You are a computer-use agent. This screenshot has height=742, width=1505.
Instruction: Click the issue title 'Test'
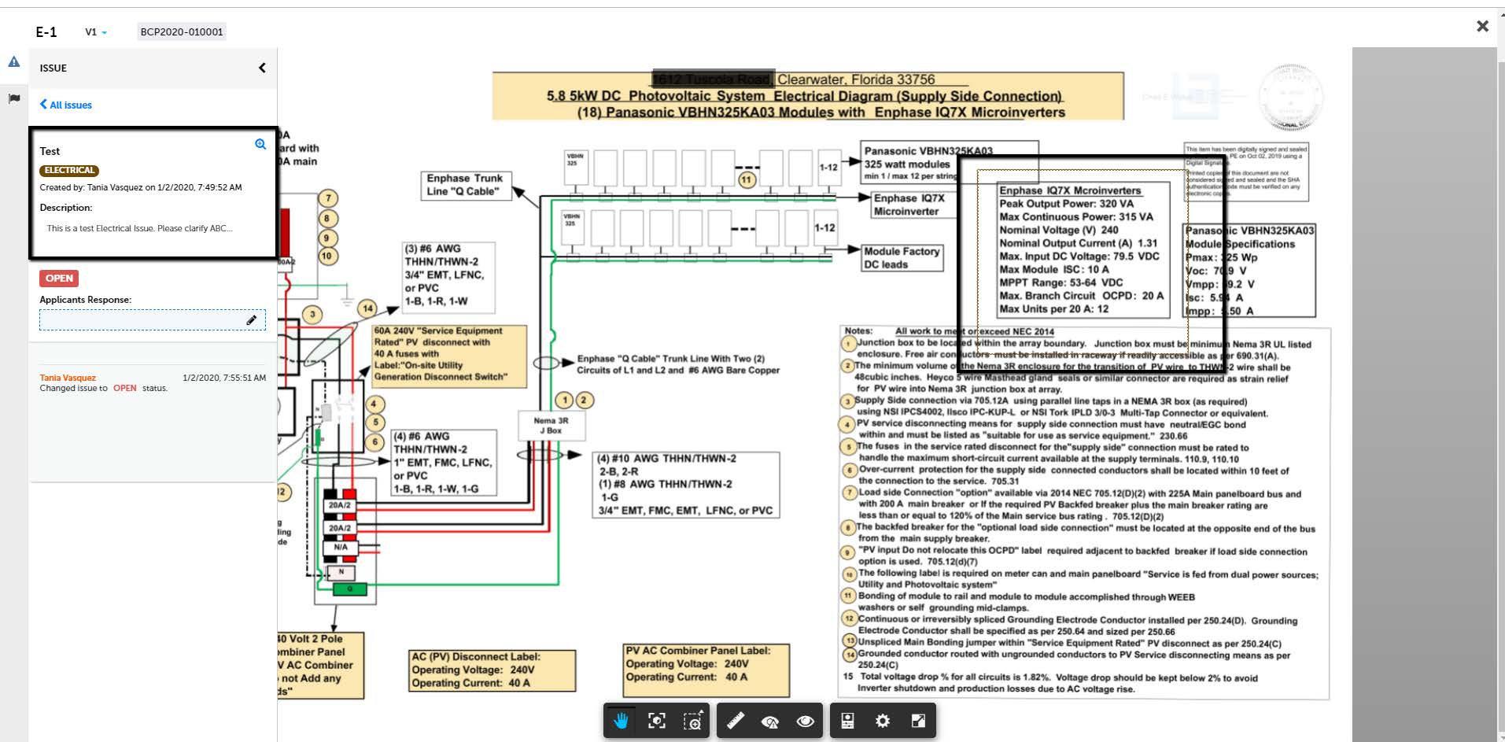pyautogui.click(x=50, y=151)
